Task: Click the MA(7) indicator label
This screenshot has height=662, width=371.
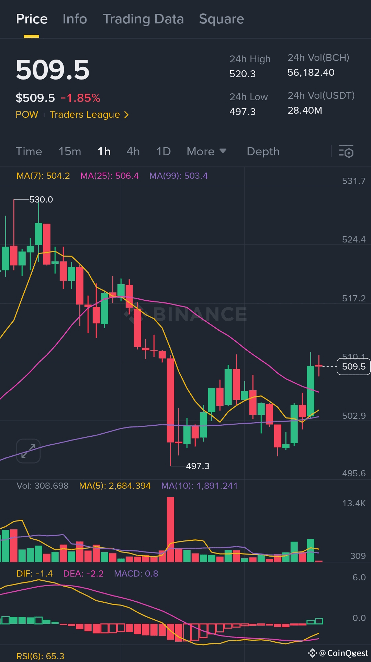Action: coord(43,176)
